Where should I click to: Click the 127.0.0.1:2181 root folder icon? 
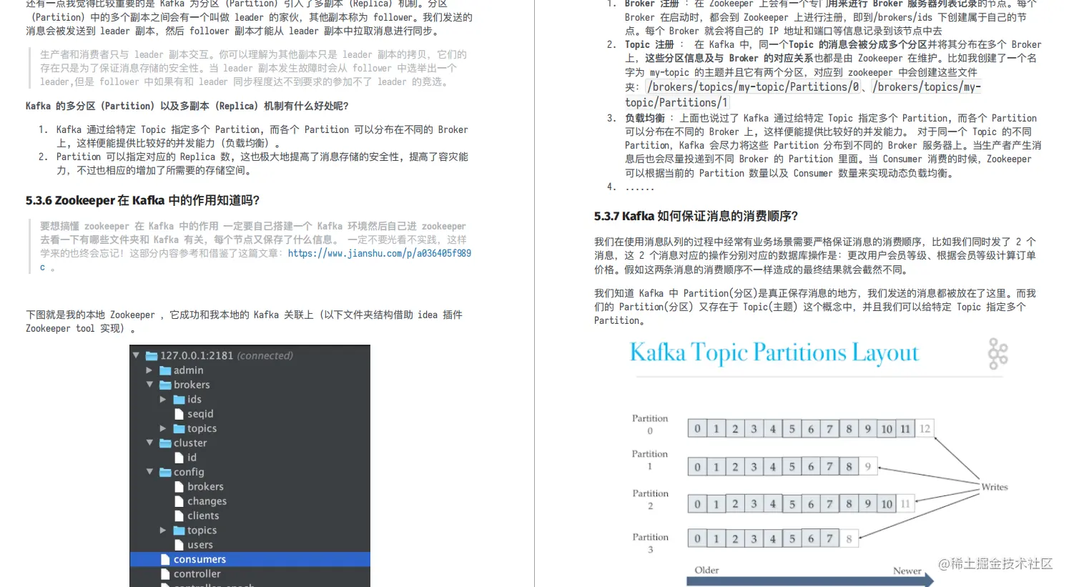[151, 355]
